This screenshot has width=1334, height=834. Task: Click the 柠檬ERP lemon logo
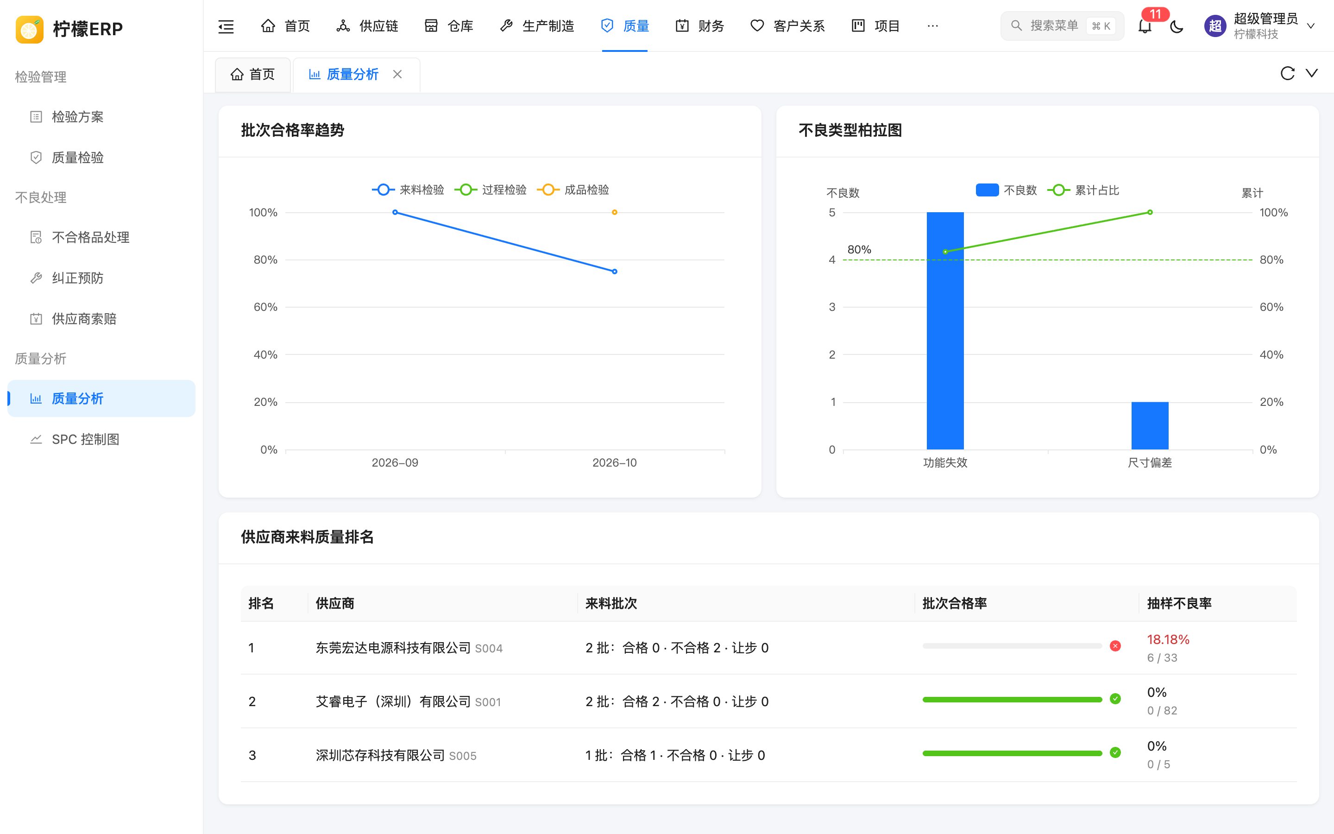pos(29,29)
